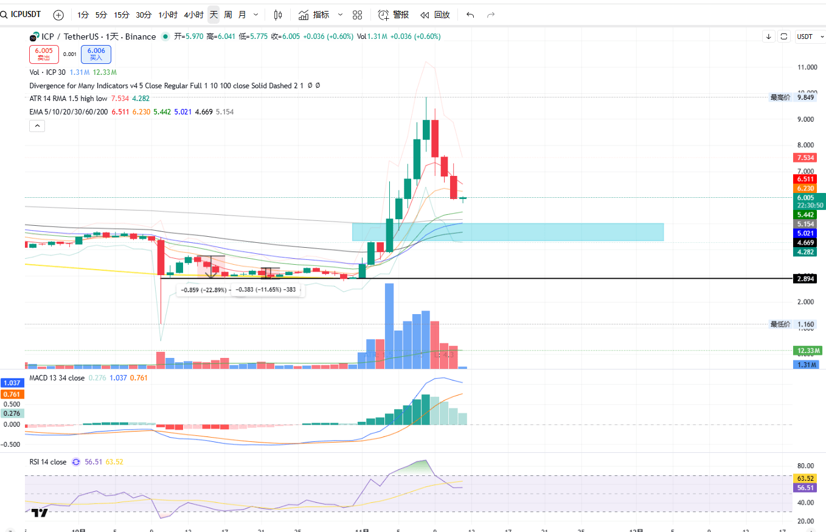
Task: Add a symbol with the plus icon
Action: pyautogui.click(x=58, y=15)
